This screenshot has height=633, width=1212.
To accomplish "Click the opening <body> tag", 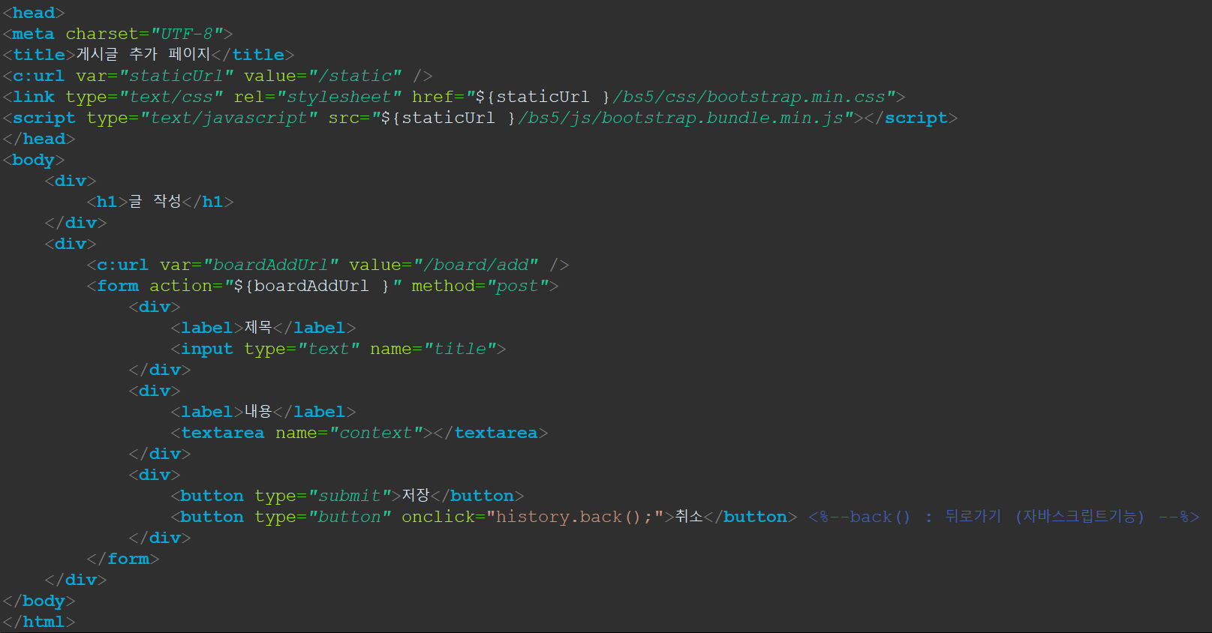I will coord(34,160).
